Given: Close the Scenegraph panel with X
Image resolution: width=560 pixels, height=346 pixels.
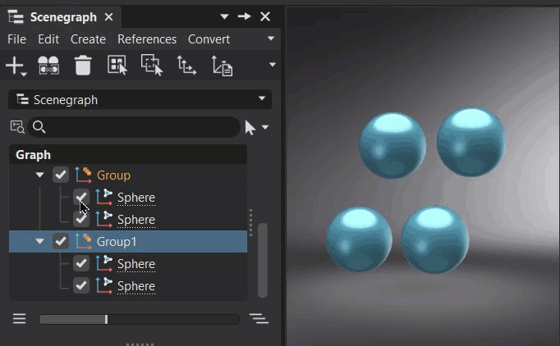Looking at the screenshot, I should [x=265, y=16].
